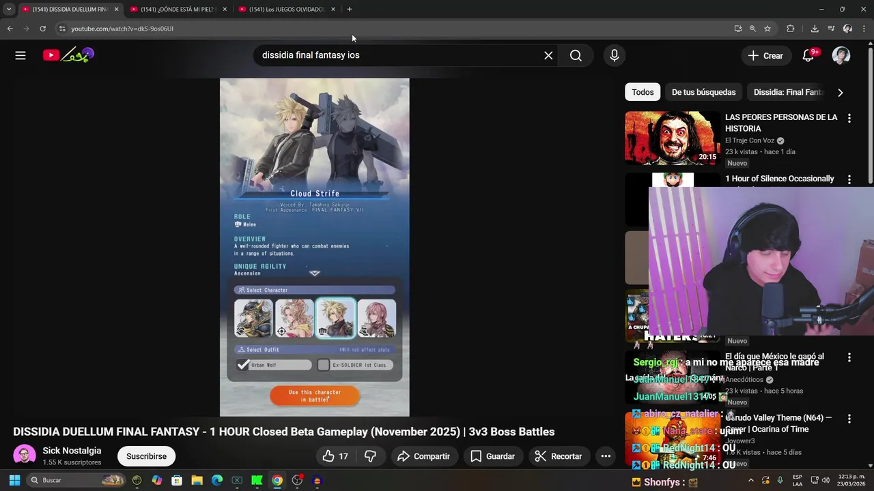The width and height of the screenshot is (874, 491).
Task: Open more actions ellipsis below video
Action: [x=606, y=456]
